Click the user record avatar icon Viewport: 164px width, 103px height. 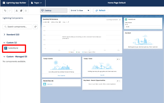45,84
